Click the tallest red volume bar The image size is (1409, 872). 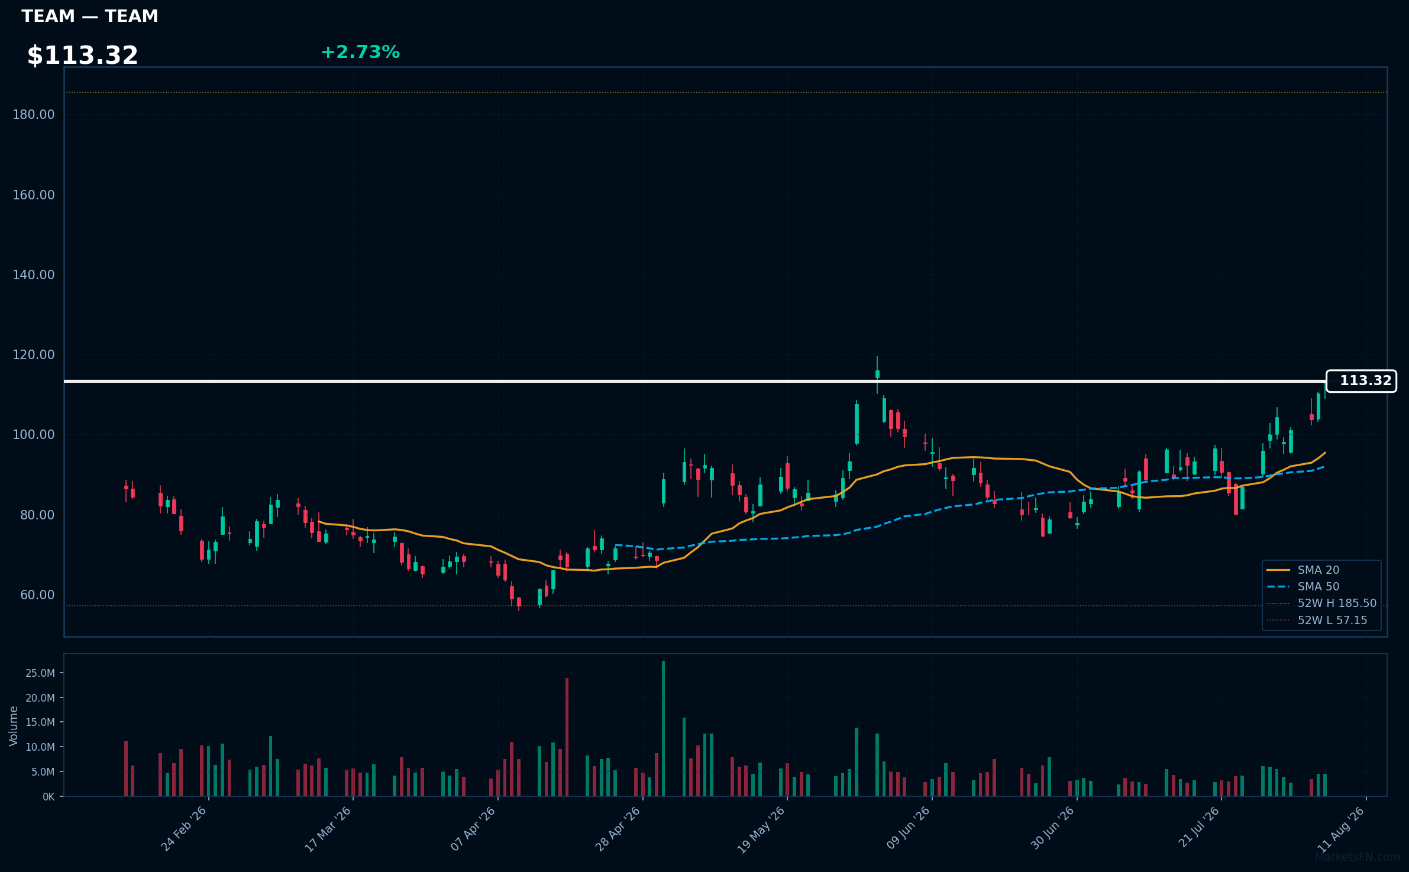[567, 737]
